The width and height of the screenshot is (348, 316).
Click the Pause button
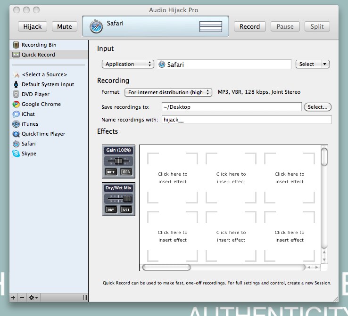[x=285, y=26]
